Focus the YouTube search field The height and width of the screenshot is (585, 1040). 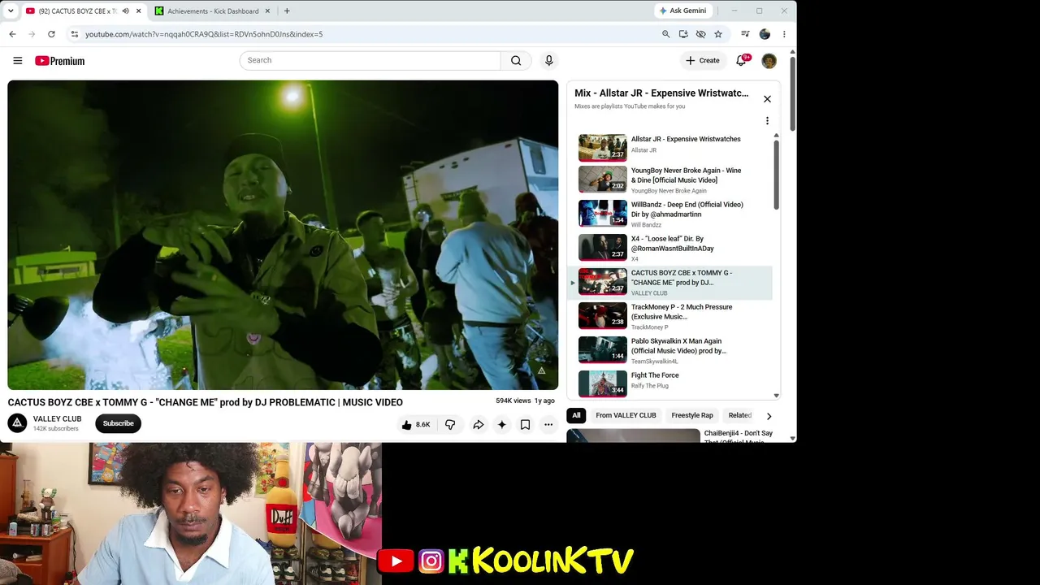[370, 61]
